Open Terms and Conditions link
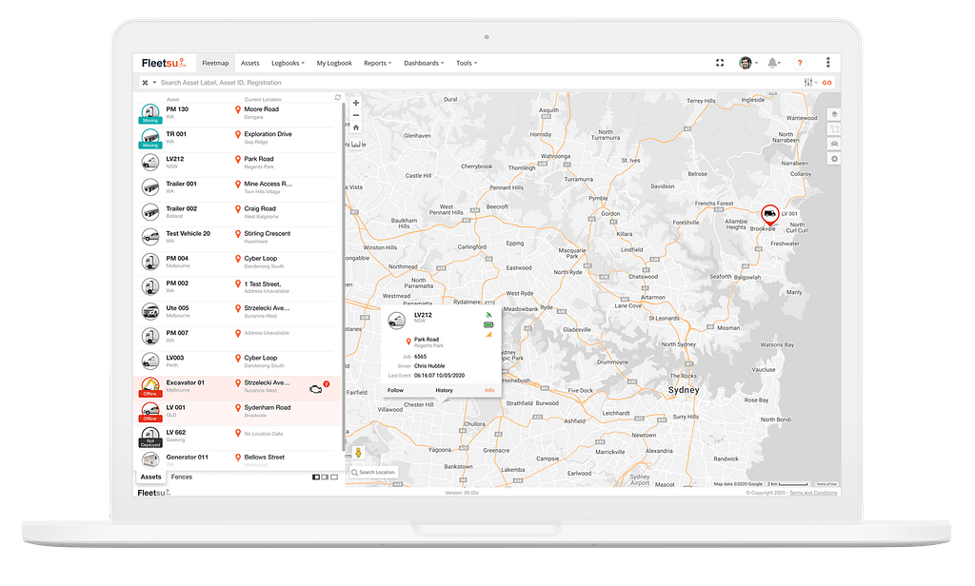This screenshot has height=586, width=975. point(813,493)
